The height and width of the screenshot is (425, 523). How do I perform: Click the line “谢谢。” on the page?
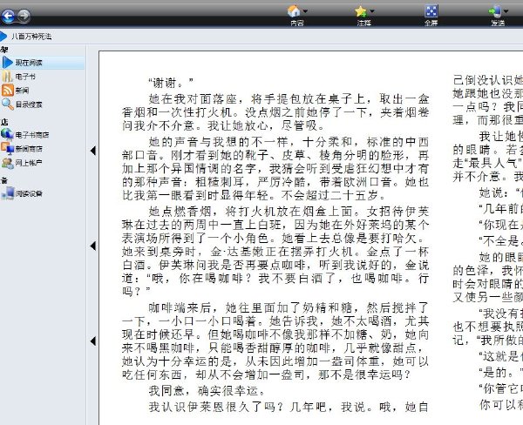coord(171,83)
